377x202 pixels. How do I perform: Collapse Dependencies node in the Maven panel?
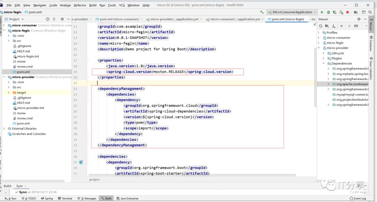pyautogui.click(x=324, y=64)
